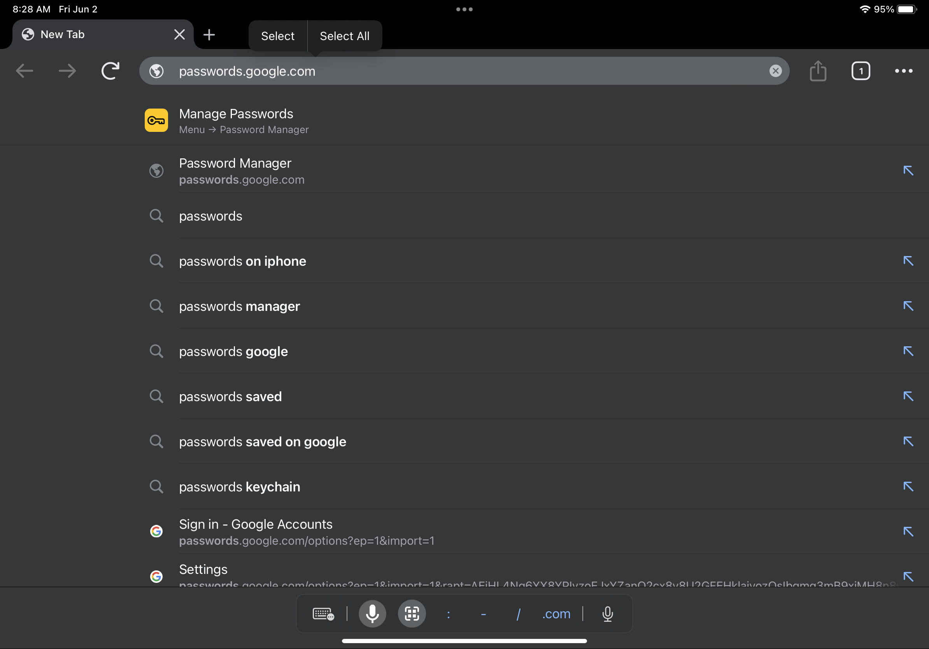
Task: Tap the keyboard icon in the bottom bar
Action: point(323,614)
